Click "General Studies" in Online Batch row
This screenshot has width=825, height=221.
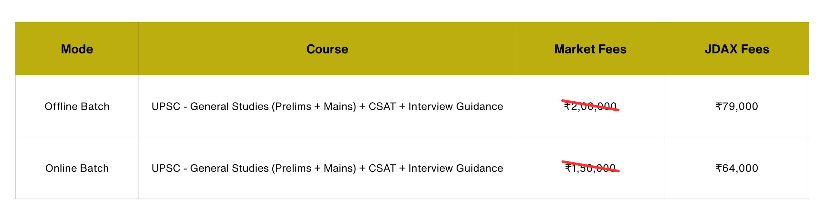[x=229, y=168]
